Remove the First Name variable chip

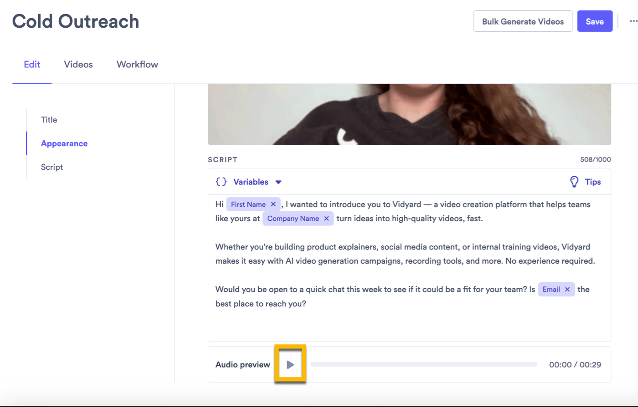[273, 204]
